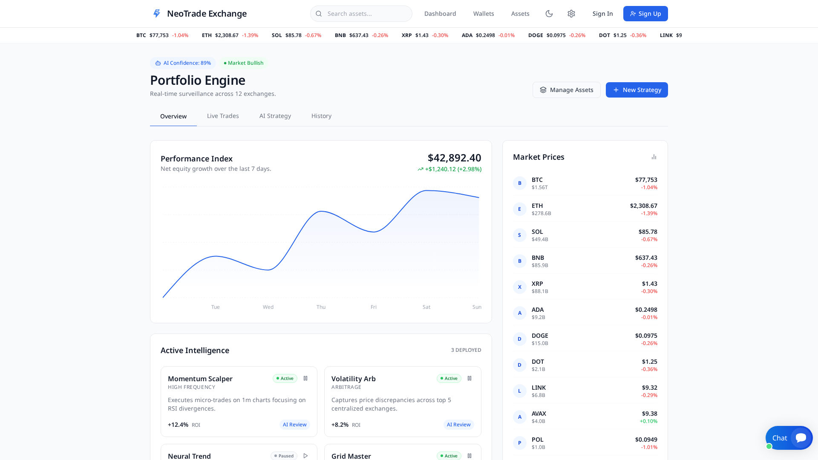The width and height of the screenshot is (818, 460).
Task: Click BTC in the ticker strip
Action: click(162, 35)
